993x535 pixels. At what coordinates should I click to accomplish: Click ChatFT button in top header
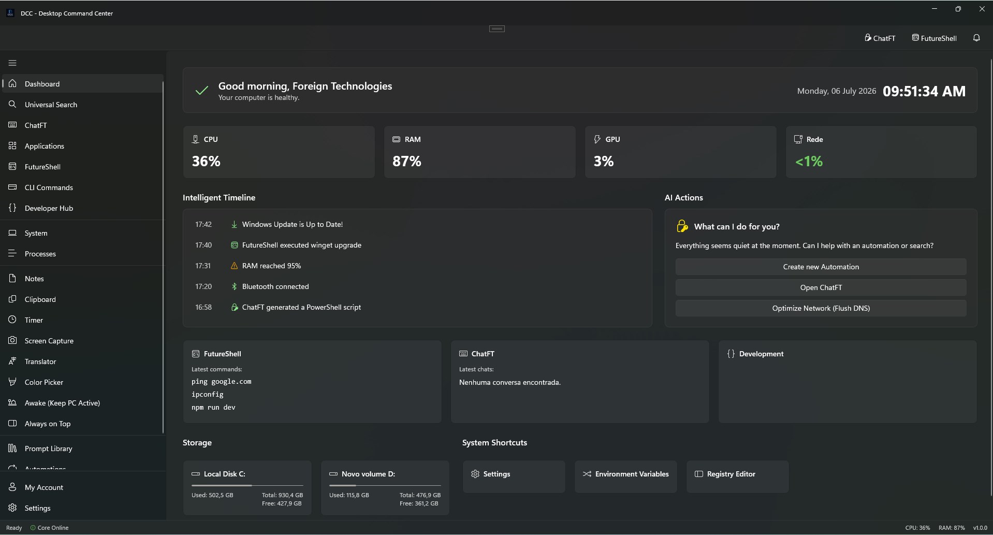click(x=880, y=38)
